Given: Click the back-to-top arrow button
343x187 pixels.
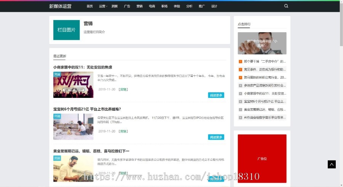Looking at the screenshot, I should coord(332,164).
